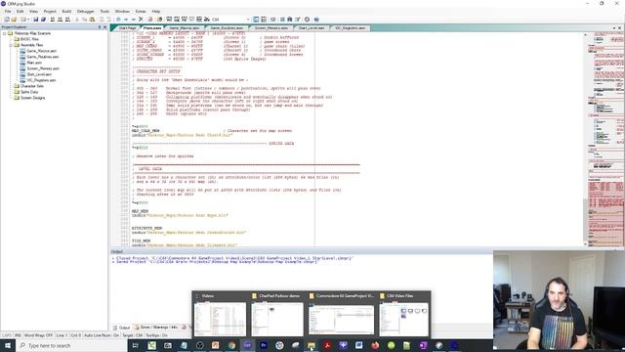Open Chrome from the taskbar
This screenshot has width=625, height=352.
[x=231, y=345]
